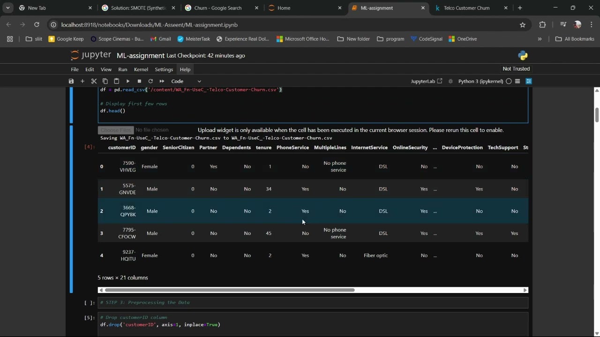Click the Fiber optic cell in row 4
The height and width of the screenshot is (337, 600).
pyautogui.click(x=375, y=256)
